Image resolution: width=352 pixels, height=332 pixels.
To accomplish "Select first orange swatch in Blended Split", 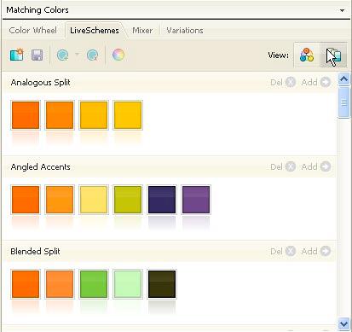I will coord(26,284).
